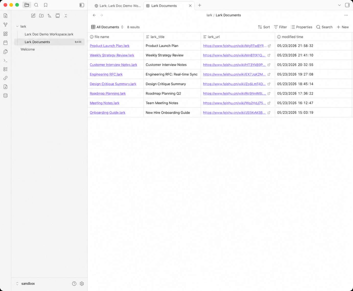This screenshot has width=353, height=291.
Task: Click the four-squares canvas ribbon icon
Action: (x=5, y=34)
